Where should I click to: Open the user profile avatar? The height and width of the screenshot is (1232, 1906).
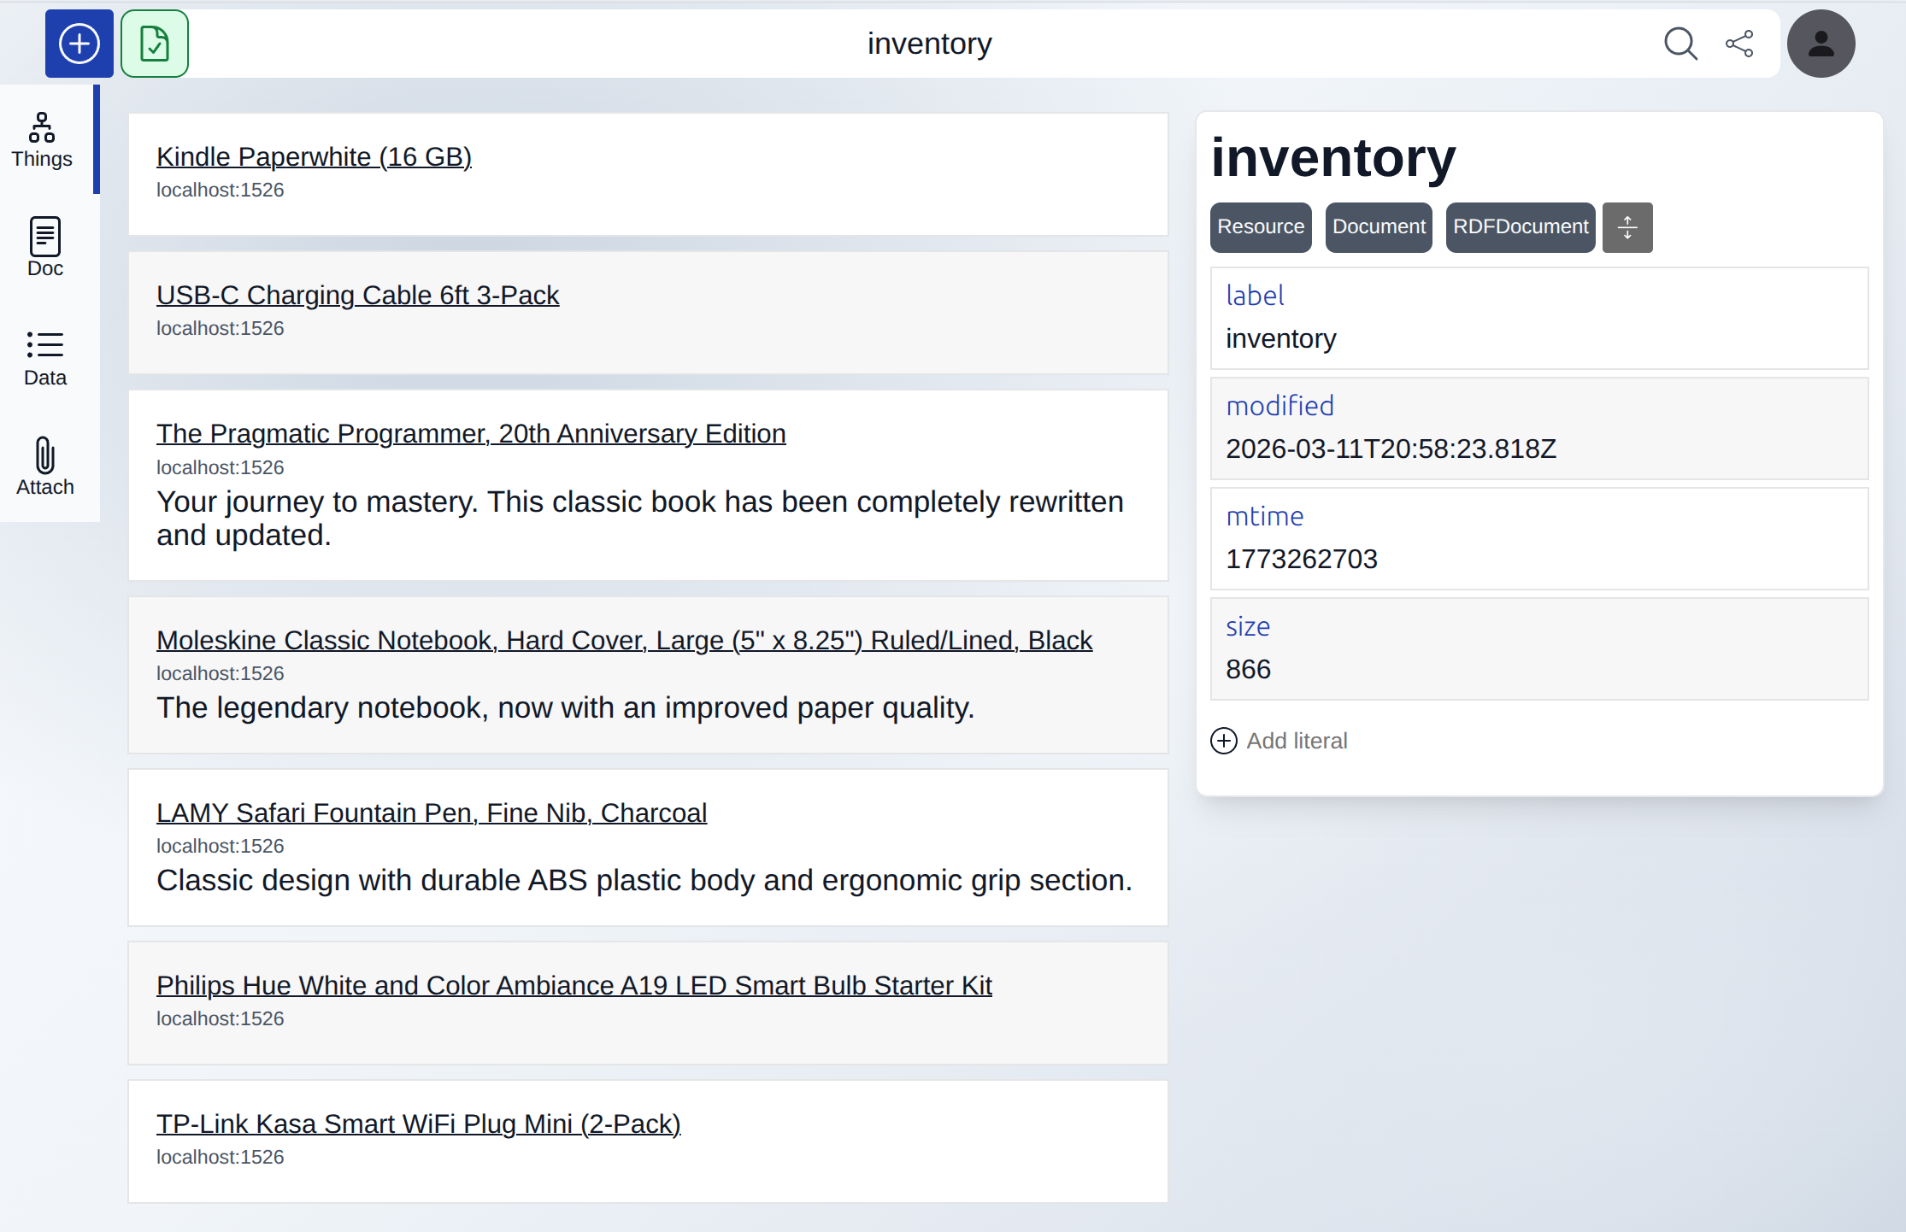tap(1821, 44)
